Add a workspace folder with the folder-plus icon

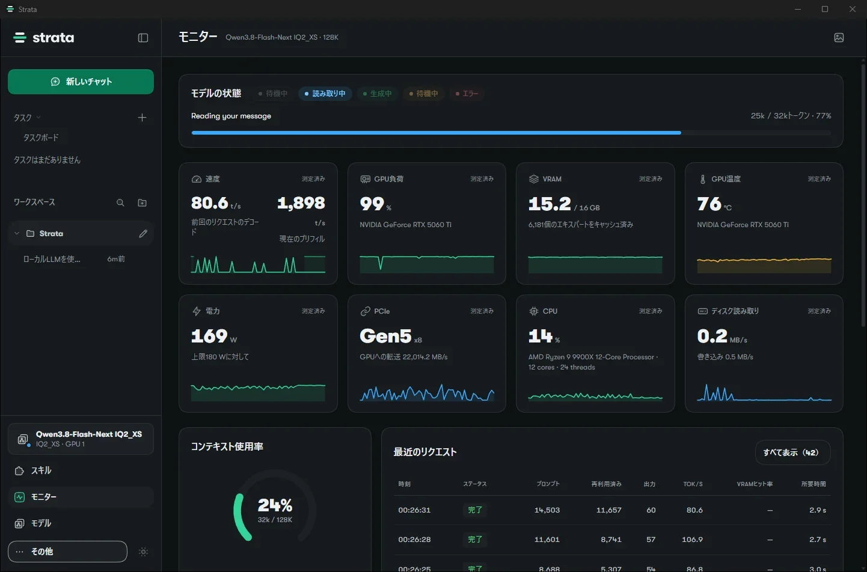tap(142, 203)
